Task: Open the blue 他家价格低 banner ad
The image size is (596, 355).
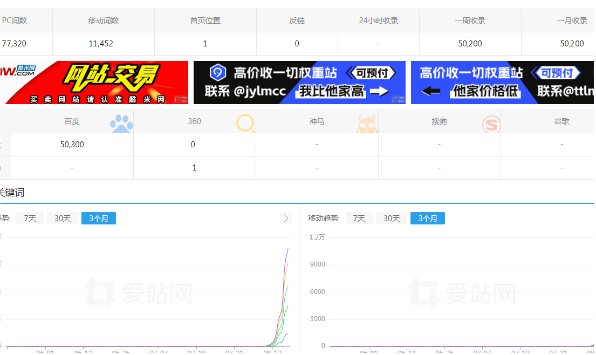Action: [502, 83]
